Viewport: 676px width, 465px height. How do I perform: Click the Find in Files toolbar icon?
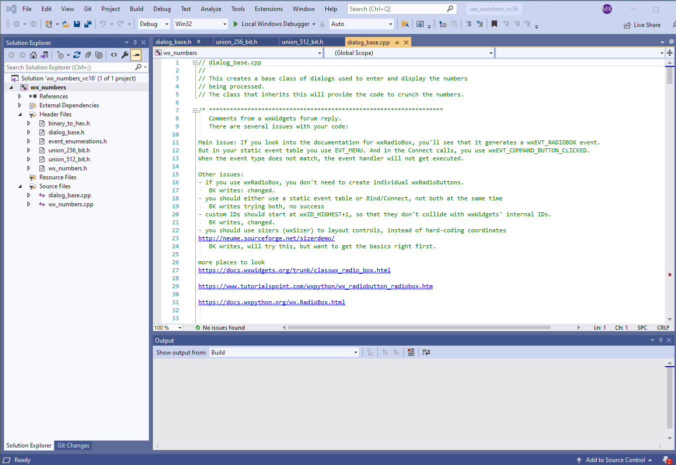coord(406,23)
